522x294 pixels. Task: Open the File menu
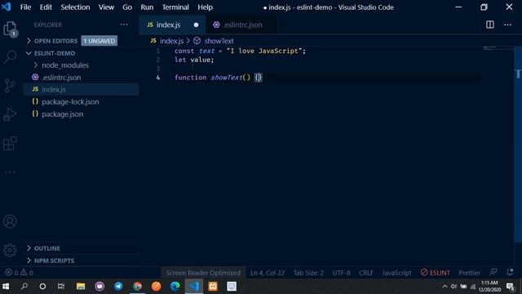pyautogui.click(x=25, y=7)
